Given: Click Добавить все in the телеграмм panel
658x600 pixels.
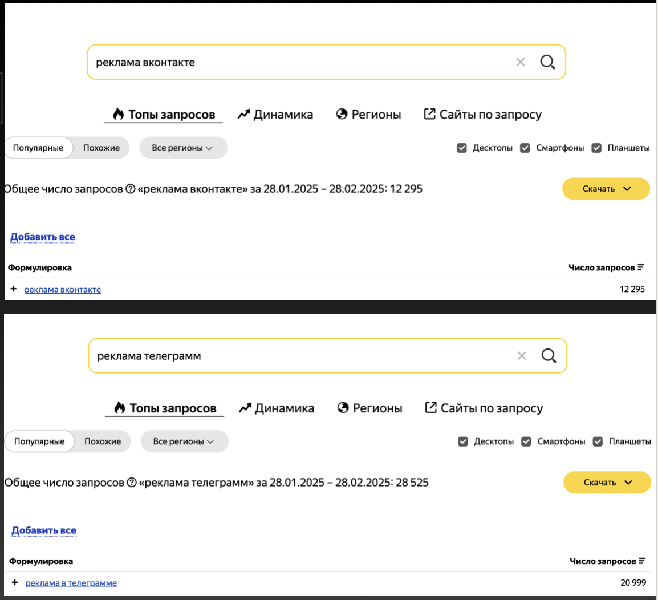Looking at the screenshot, I should click(x=44, y=530).
